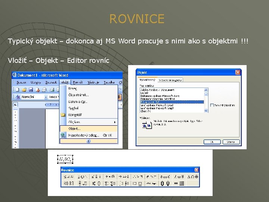Expand the submenu arrow under Komentář

click(x=115, y=122)
